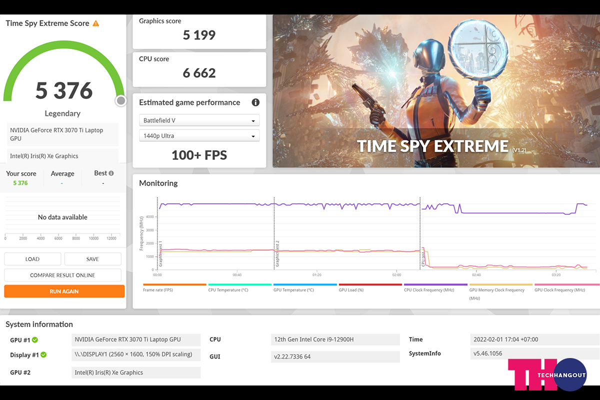Click COMPARE RESULT ONLINE button
Viewport: 600px width, 400px height.
pyautogui.click(x=62, y=275)
